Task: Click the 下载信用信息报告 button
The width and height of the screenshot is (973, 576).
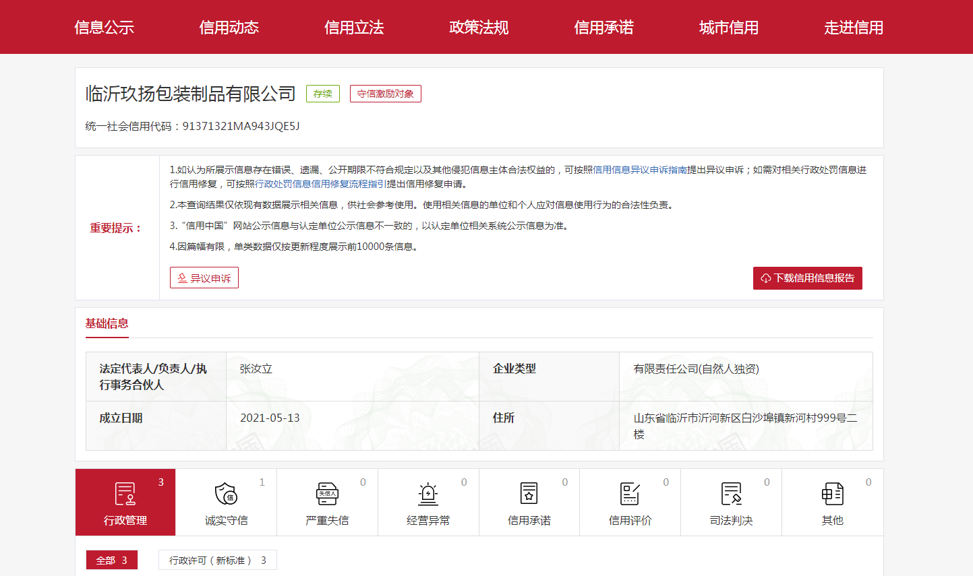Action: click(x=807, y=278)
